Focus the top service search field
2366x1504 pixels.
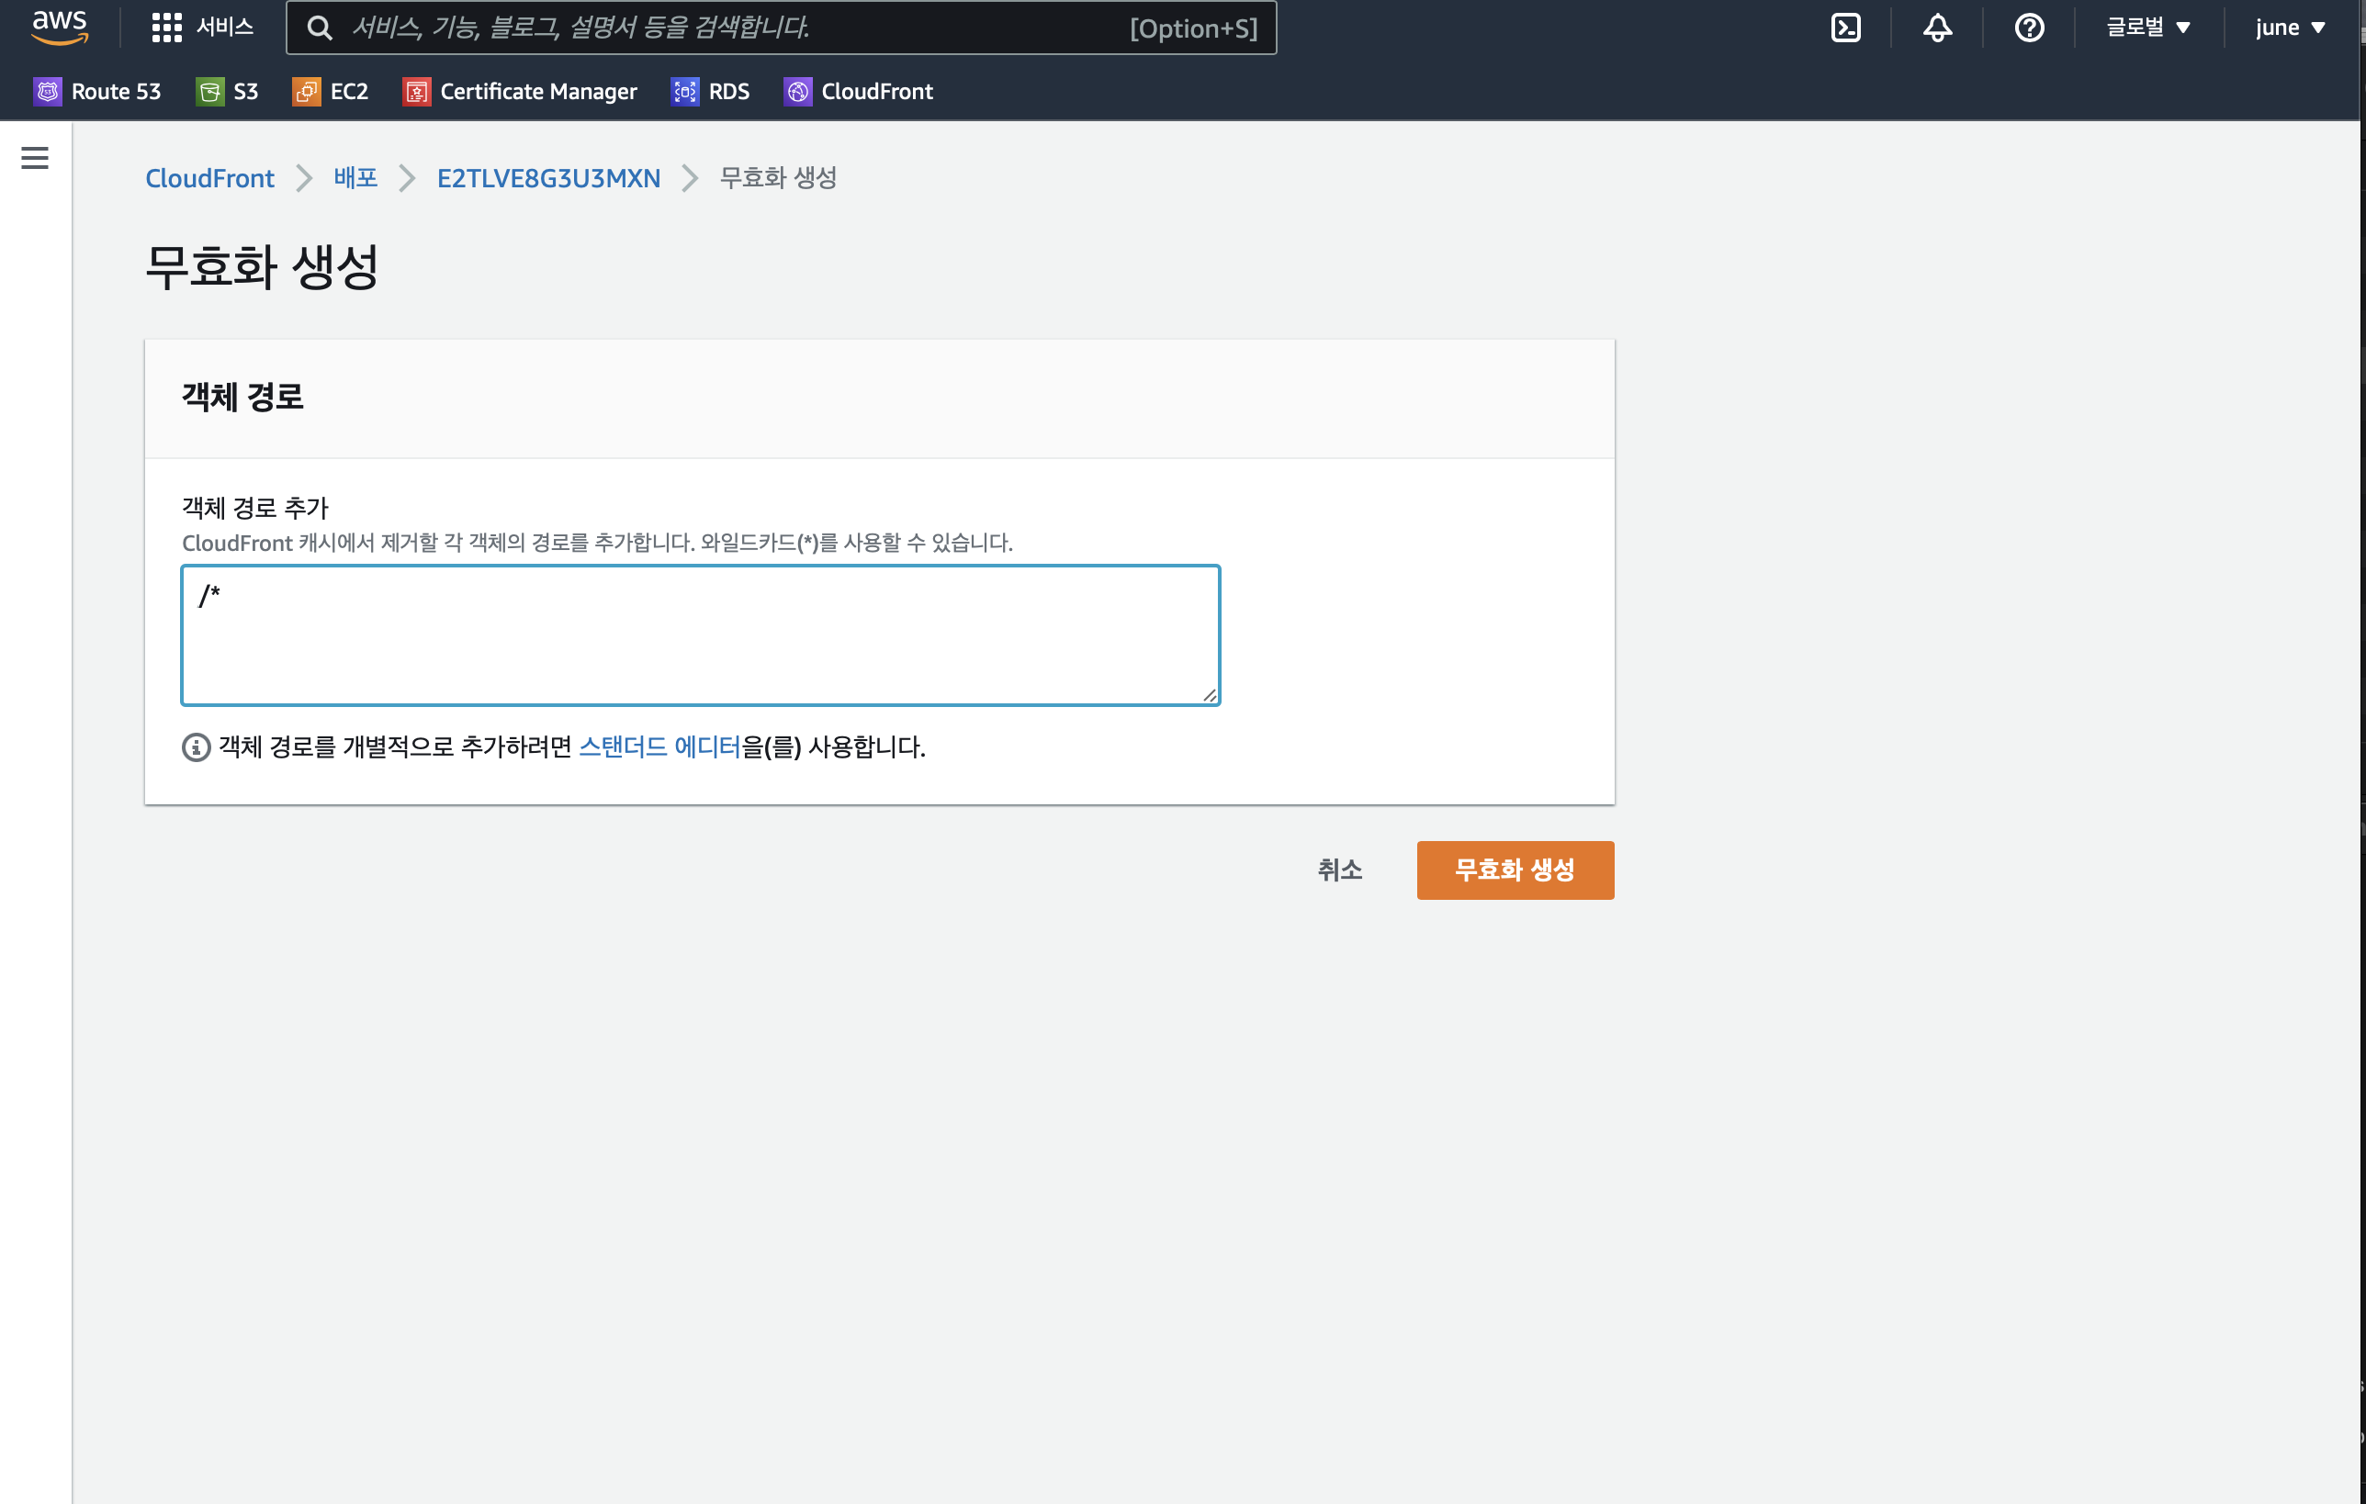[780, 28]
